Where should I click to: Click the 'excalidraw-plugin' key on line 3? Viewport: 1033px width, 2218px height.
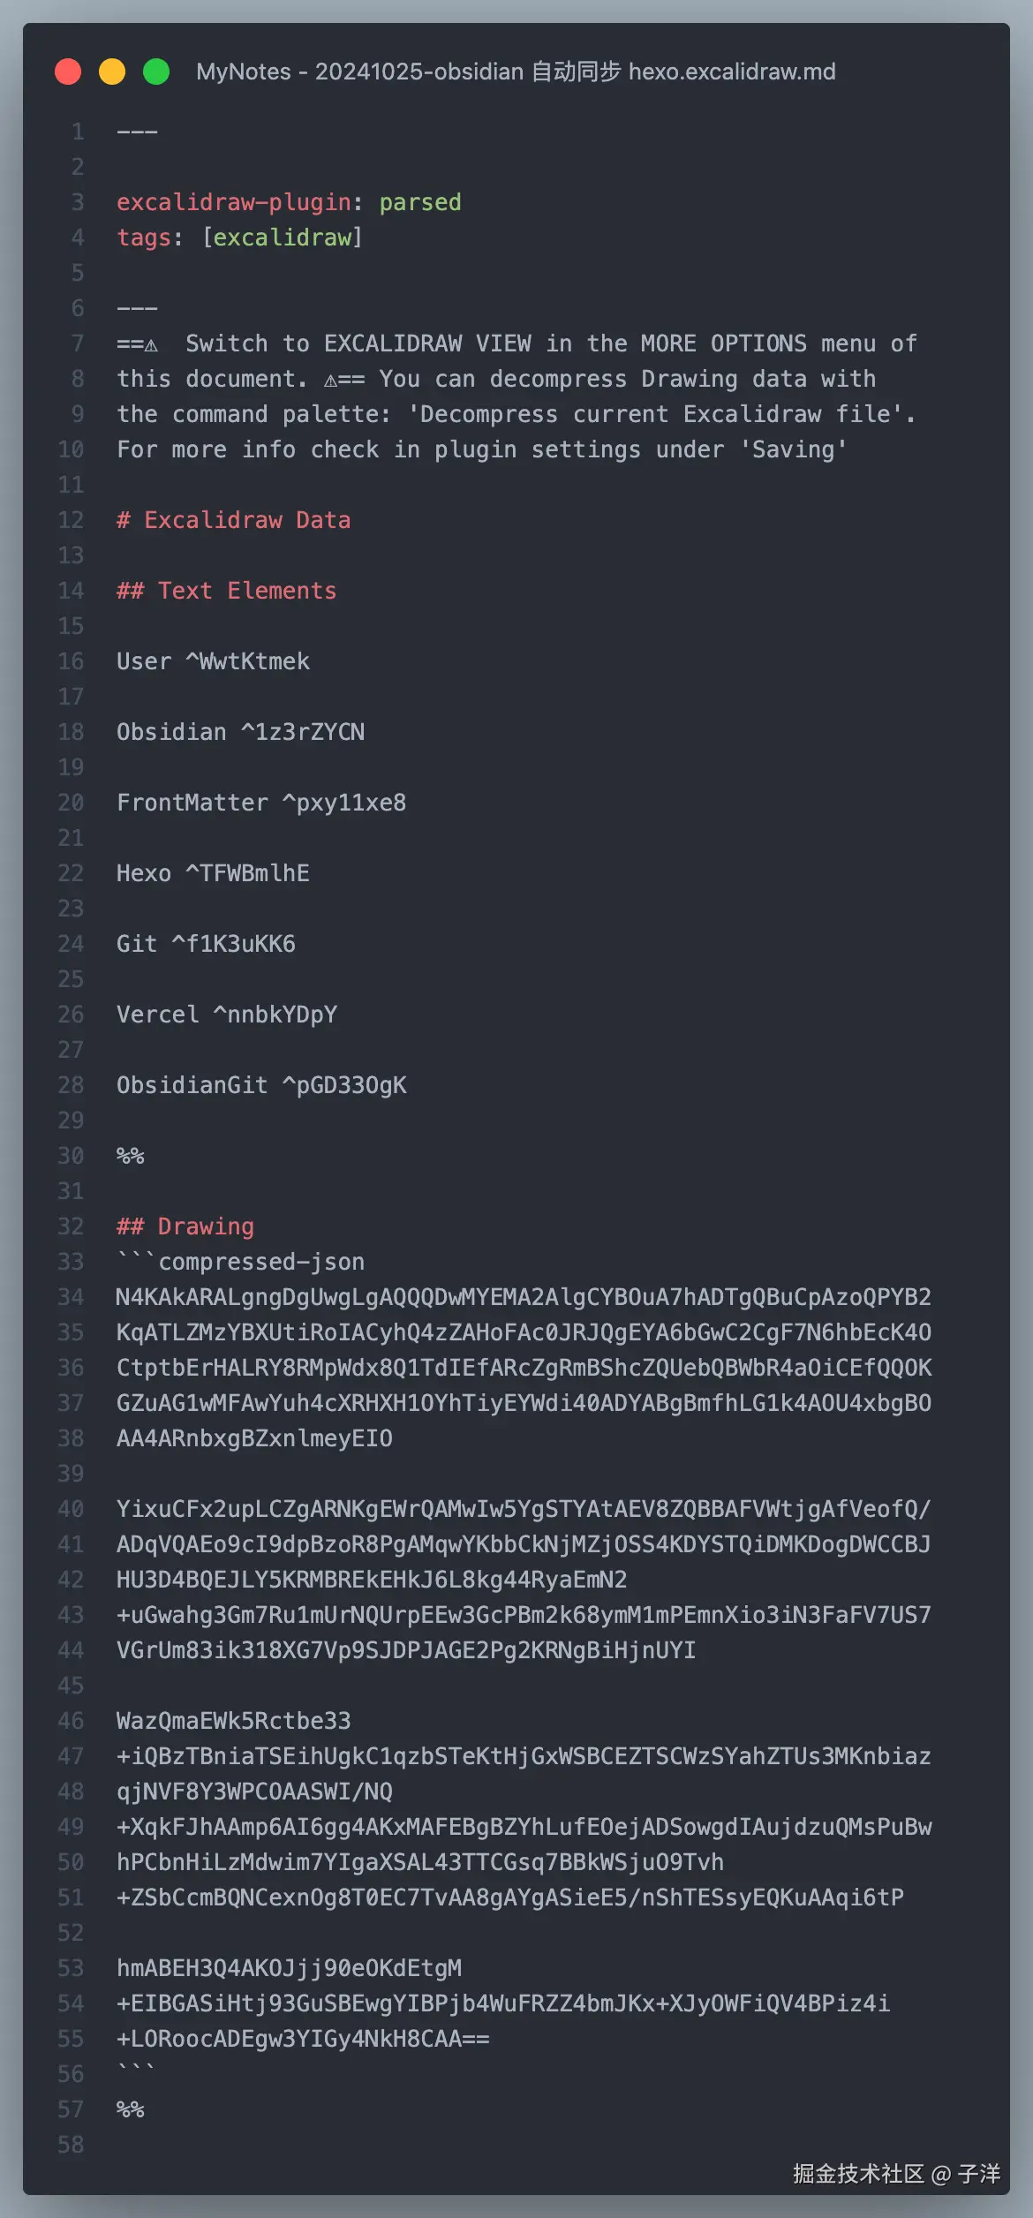coord(234,202)
